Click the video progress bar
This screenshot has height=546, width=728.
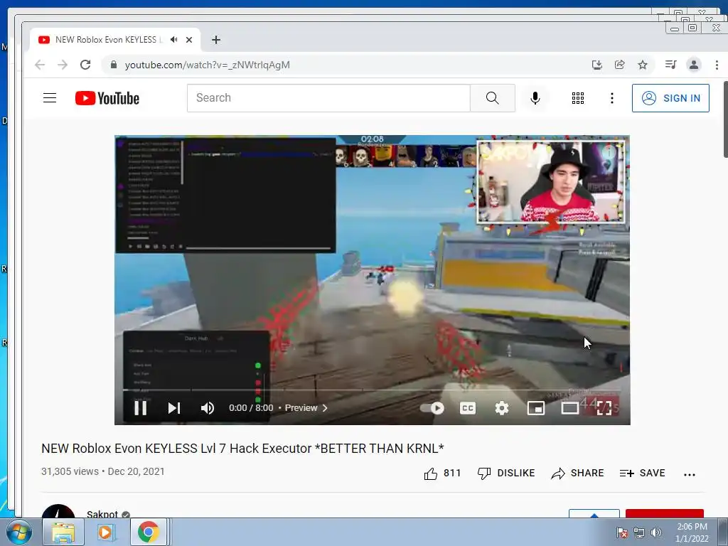coord(372,390)
